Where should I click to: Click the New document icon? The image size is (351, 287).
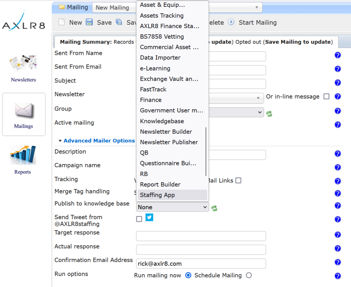[x=62, y=22]
